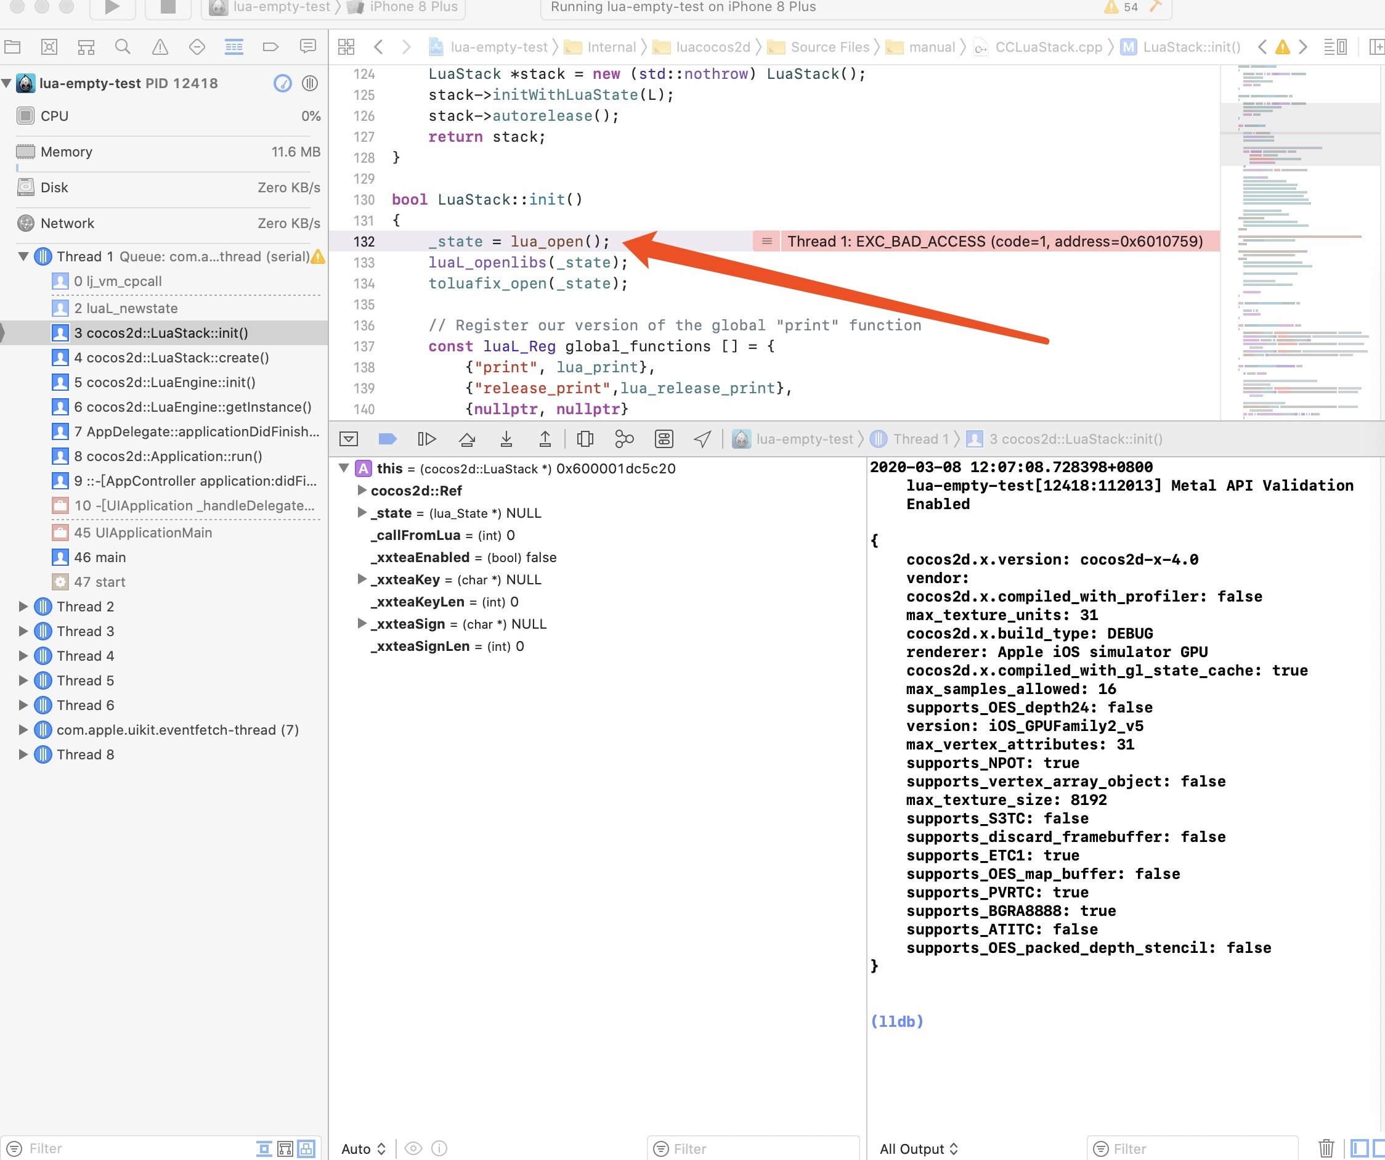Hide the debug area toggle
This screenshot has width=1385, height=1160.
tap(348, 439)
